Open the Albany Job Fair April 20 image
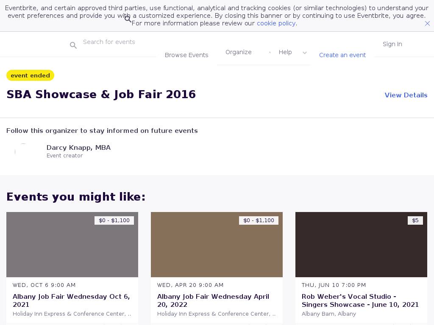 217,245
